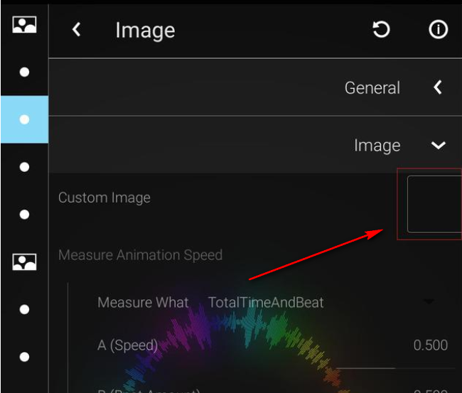This screenshot has width=462, height=393.
Task: Click the highlighted blue sidebar item
Action: (x=24, y=119)
